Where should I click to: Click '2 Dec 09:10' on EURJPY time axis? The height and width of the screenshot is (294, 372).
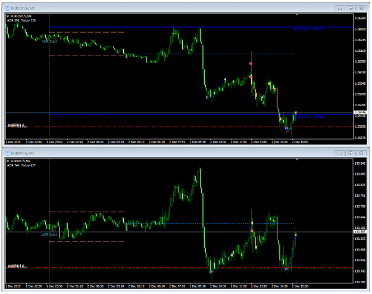[198, 286]
